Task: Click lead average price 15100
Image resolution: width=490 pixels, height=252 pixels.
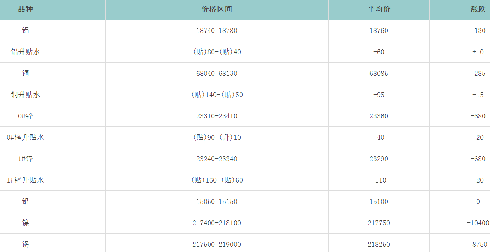Action: (x=379, y=202)
